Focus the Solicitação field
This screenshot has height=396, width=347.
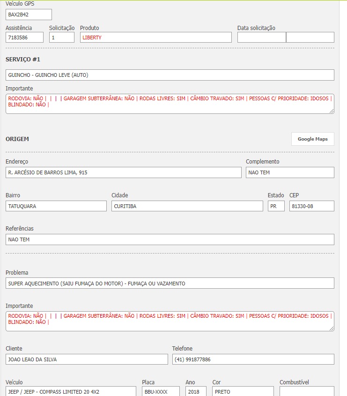[x=61, y=37]
